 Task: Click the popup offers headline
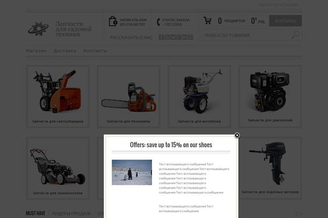coord(171,144)
